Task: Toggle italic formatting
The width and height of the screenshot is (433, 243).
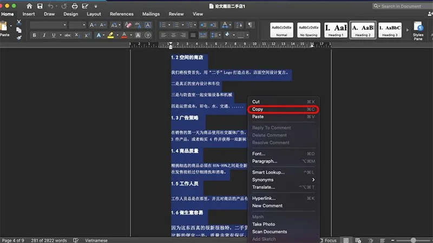Action: point(44,35)
